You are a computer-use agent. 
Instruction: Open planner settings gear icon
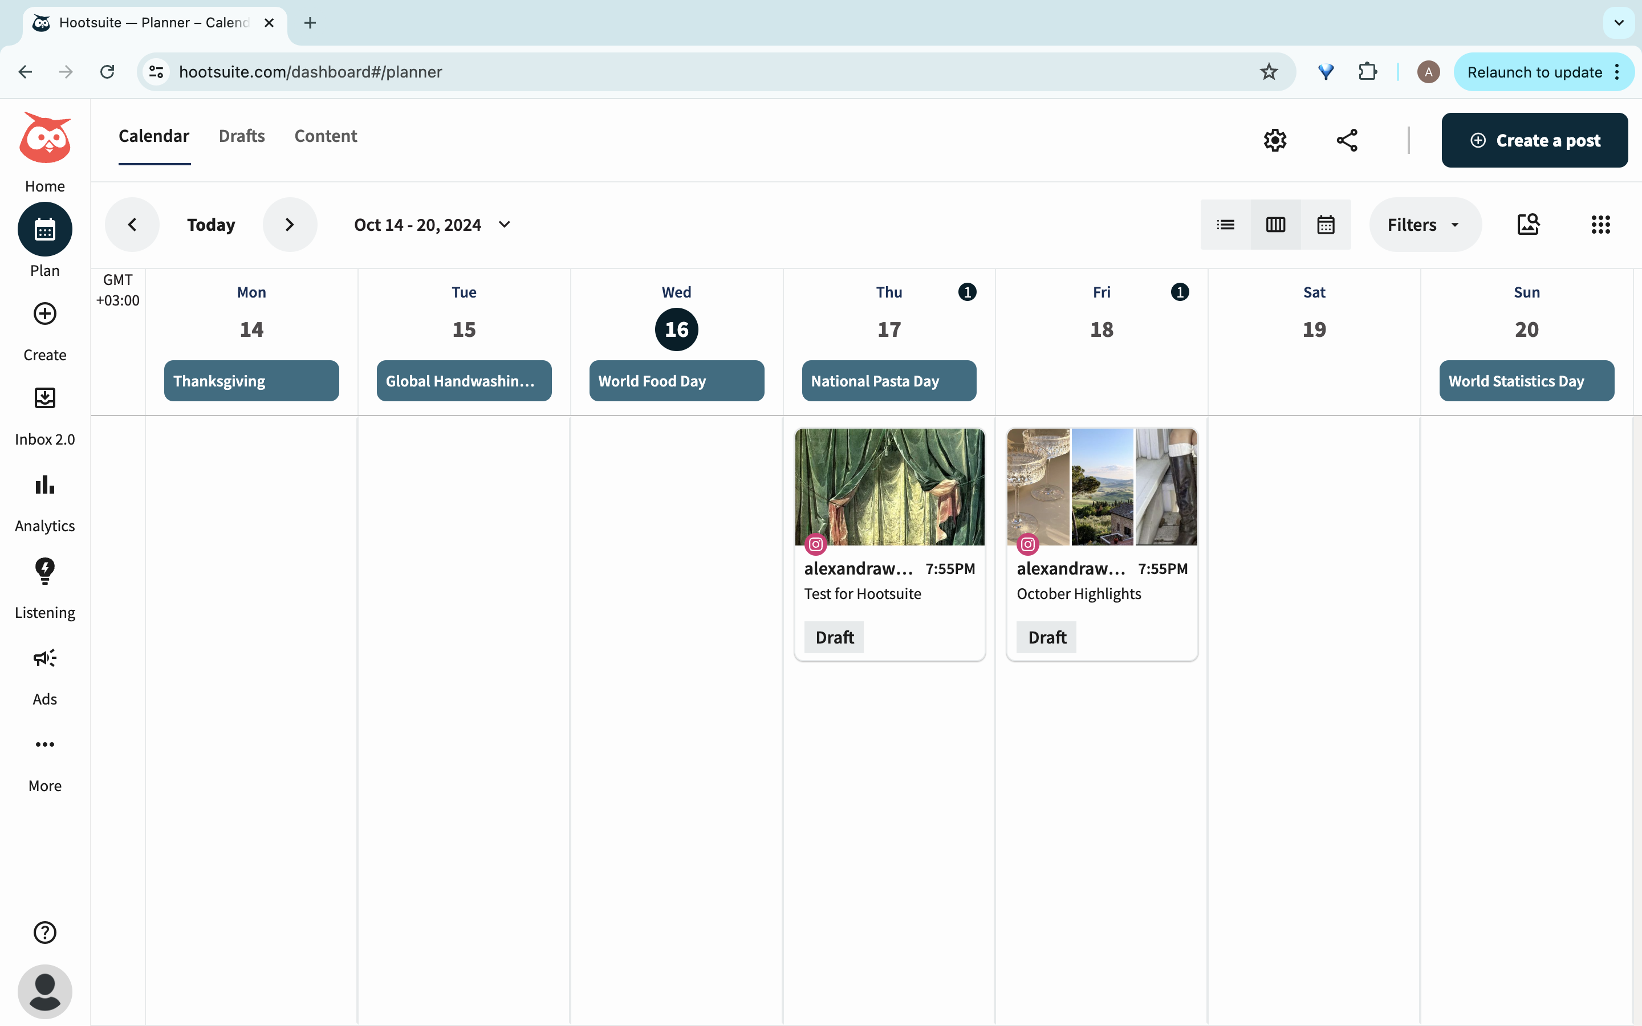click(x=1275, y=140)
